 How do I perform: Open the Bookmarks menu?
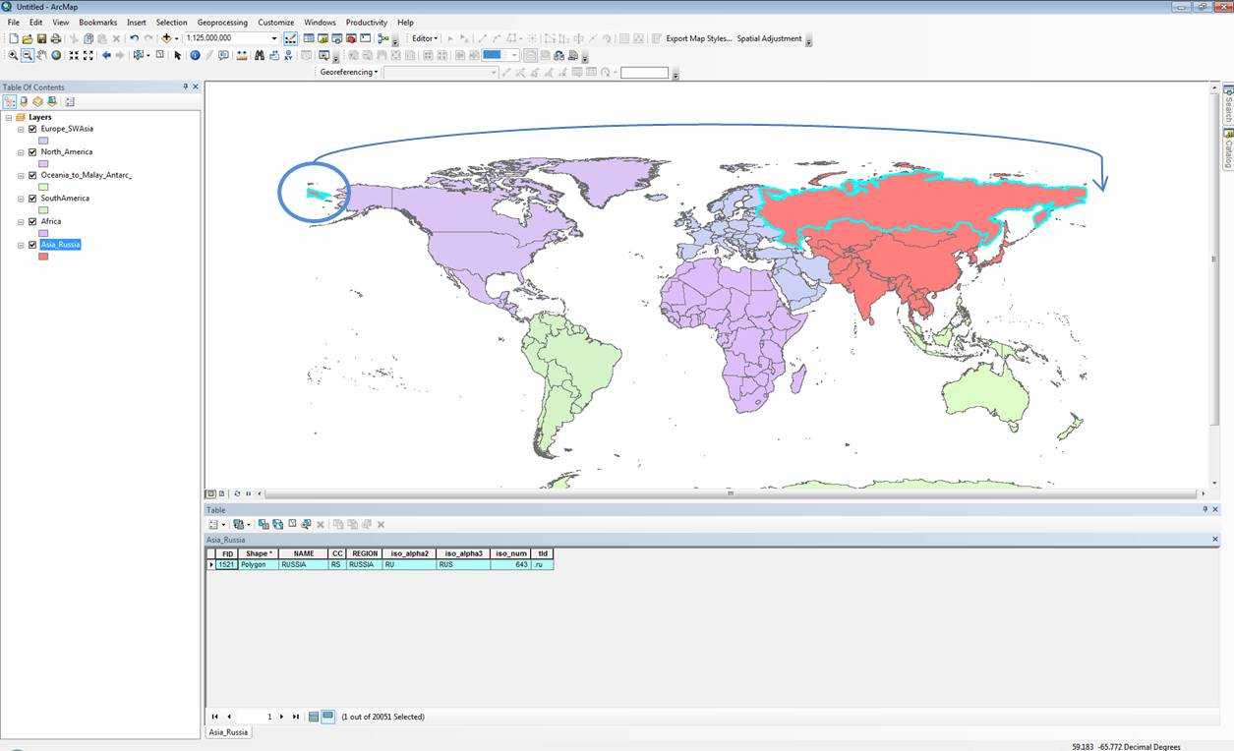[x=97, y=22]
